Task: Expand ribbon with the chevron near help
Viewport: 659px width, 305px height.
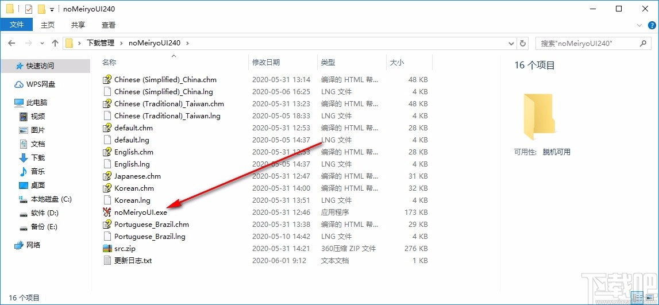Action: pos(639,25)
